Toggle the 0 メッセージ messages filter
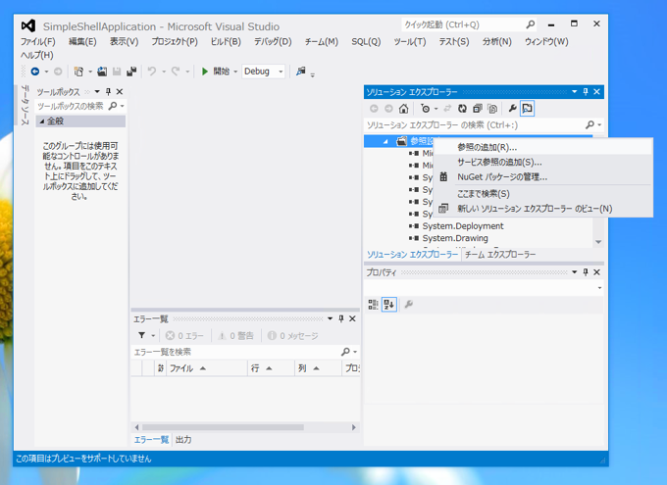 click(x=292, y=336)
